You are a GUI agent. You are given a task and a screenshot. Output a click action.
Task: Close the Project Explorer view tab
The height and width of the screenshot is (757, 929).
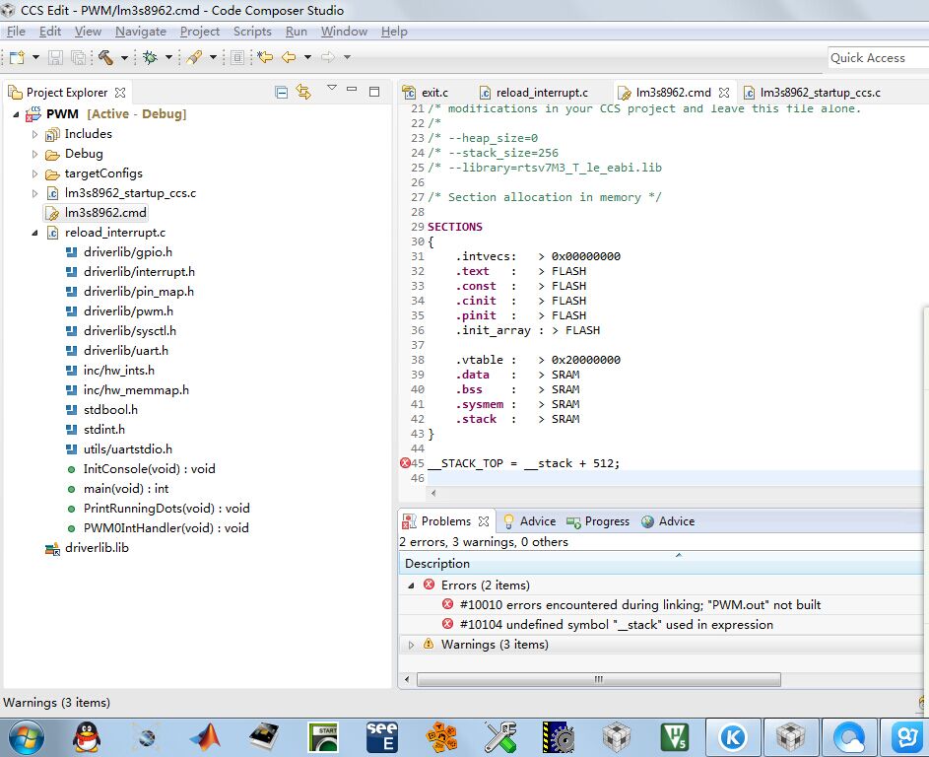click(x=120, y=93)
